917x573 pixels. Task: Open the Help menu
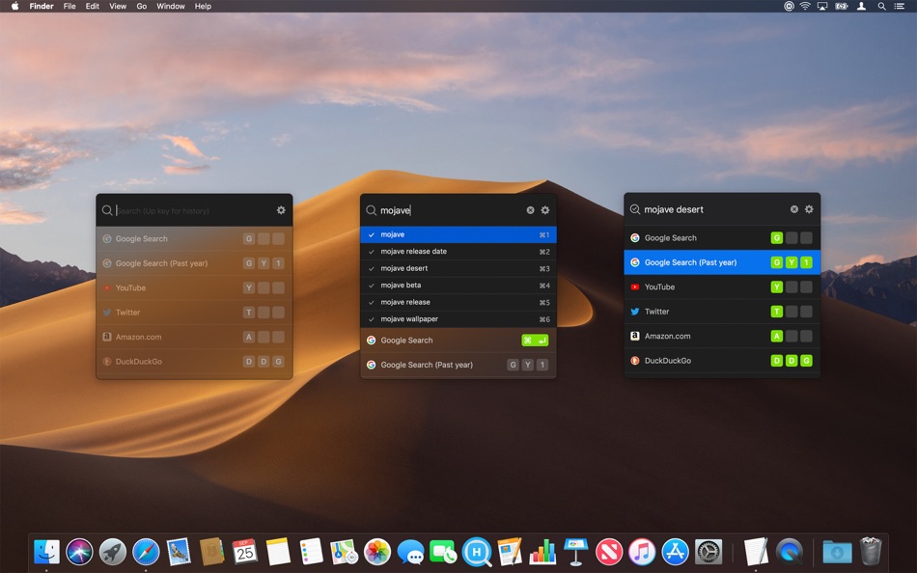click(203, 6)
